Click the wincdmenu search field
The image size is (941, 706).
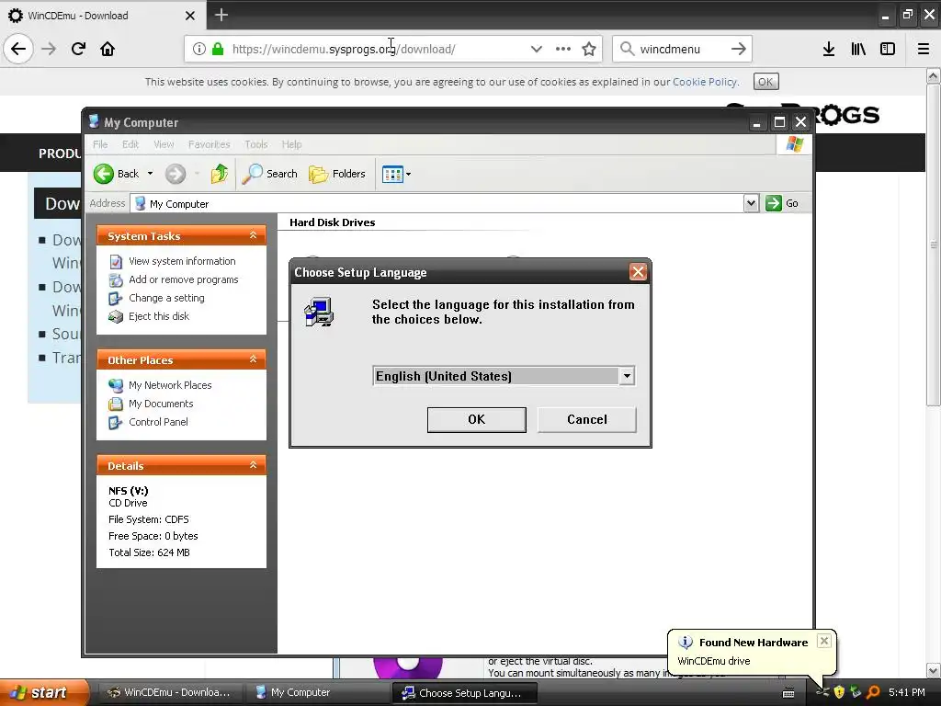tap(681, 49)
